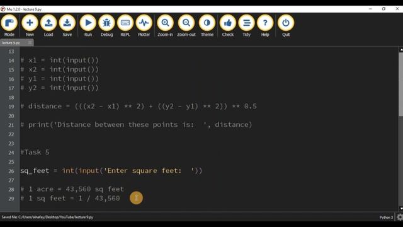Load a file from disk
Screen dimensions: 403x227
(x=48, y=26)
